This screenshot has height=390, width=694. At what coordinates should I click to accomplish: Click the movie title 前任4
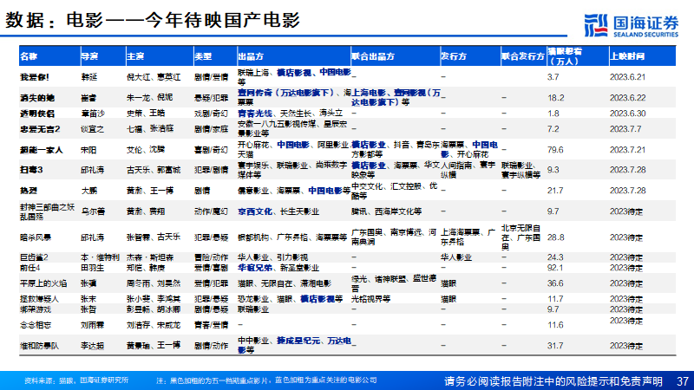30,268
